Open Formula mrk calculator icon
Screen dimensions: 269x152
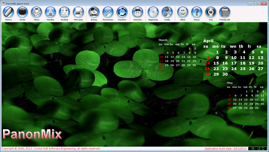pyautogui.click(x=225, y=12)
